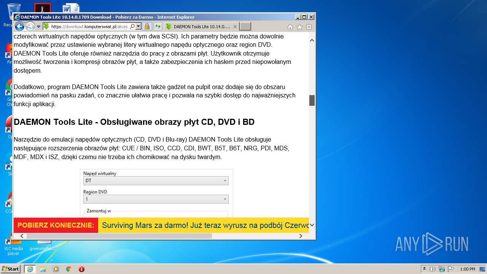Click Internet Explorer in the taskbar
487x274 pixels.
coord(30,269)
